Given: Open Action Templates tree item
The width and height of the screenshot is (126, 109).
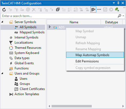Looking at the screenshot, I should pos(27,94).
